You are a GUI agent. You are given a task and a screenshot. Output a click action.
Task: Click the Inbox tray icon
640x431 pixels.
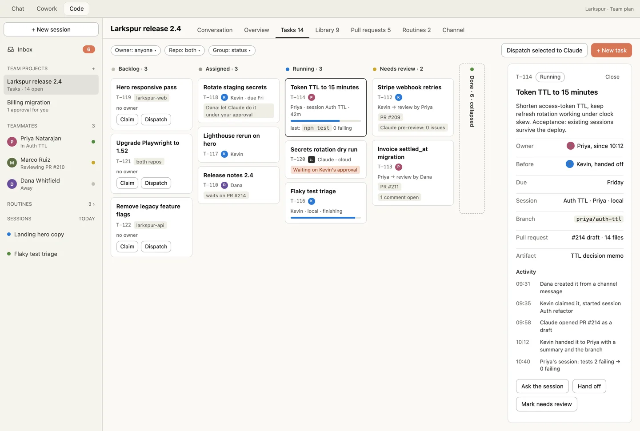(x=11, y=49)
